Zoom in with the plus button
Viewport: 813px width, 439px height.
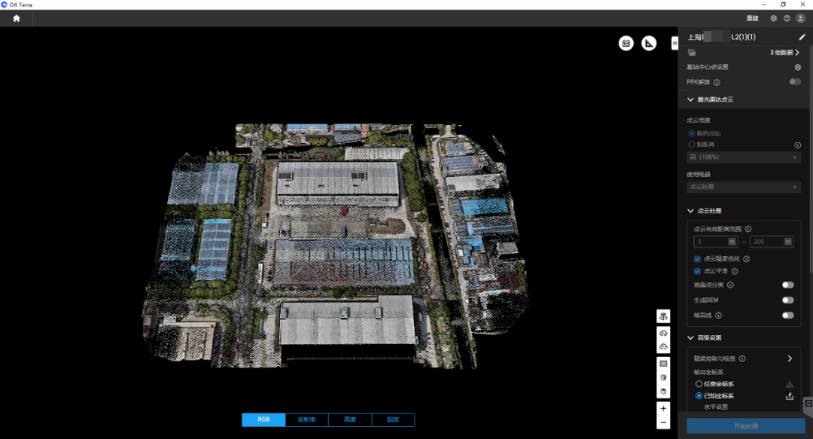point(663,408)
